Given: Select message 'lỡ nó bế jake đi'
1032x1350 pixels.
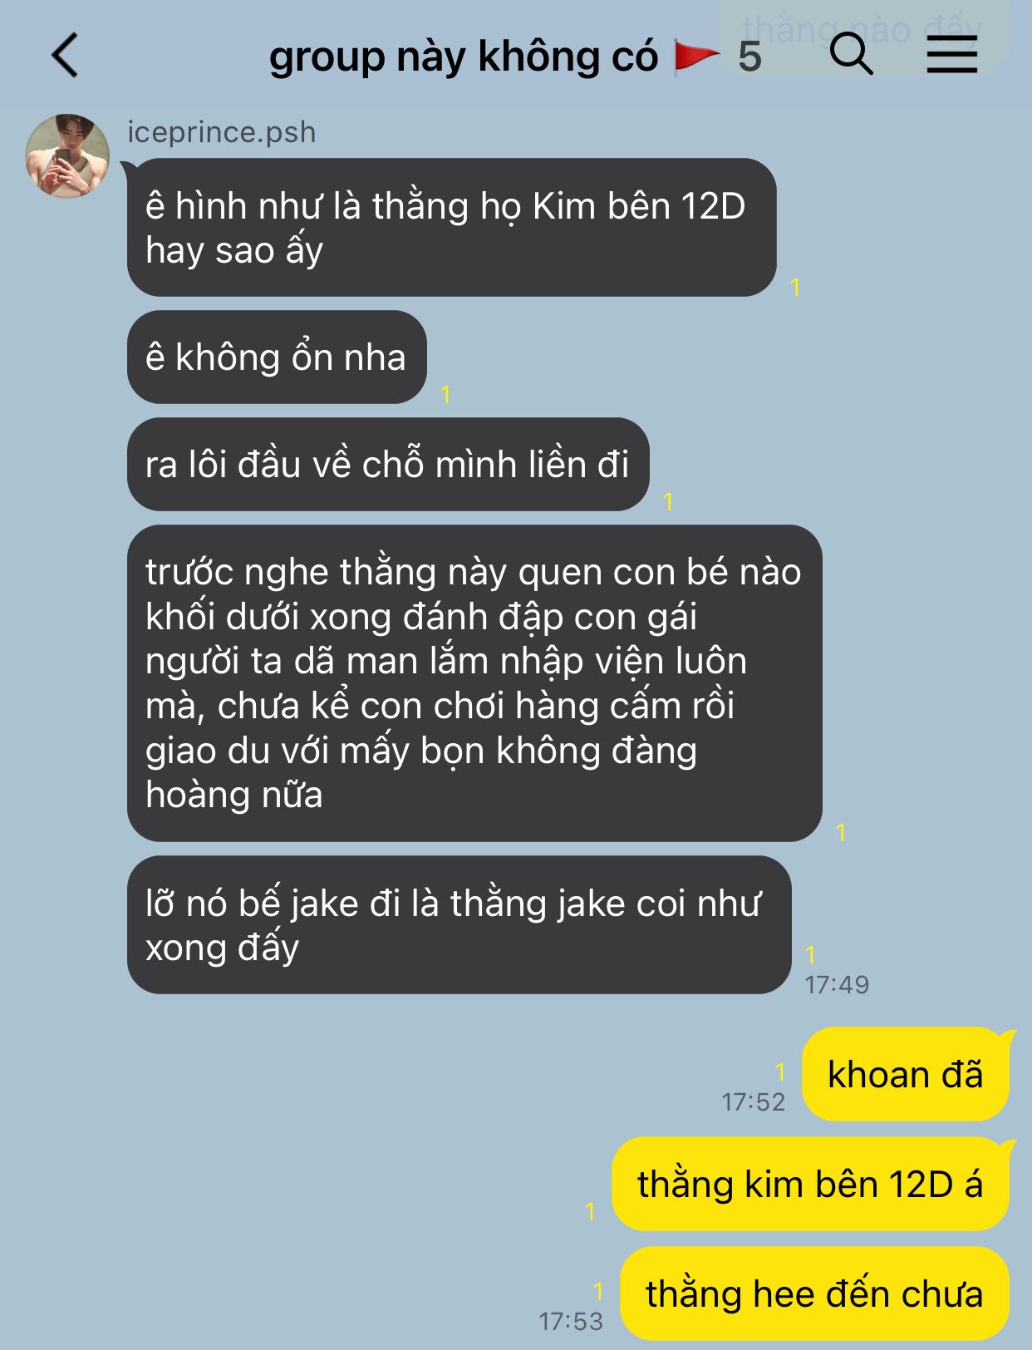Looking at the screenshot, I should (x=459, y=925).
